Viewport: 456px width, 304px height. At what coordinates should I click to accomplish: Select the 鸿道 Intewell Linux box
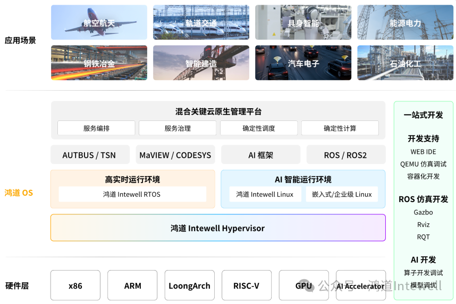(265, 194)
